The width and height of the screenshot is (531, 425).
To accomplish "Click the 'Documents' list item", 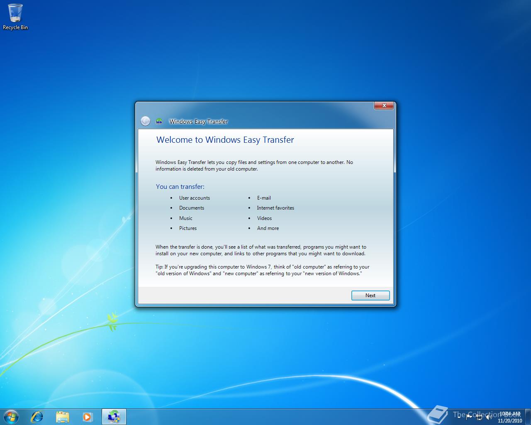I will 192,208.
